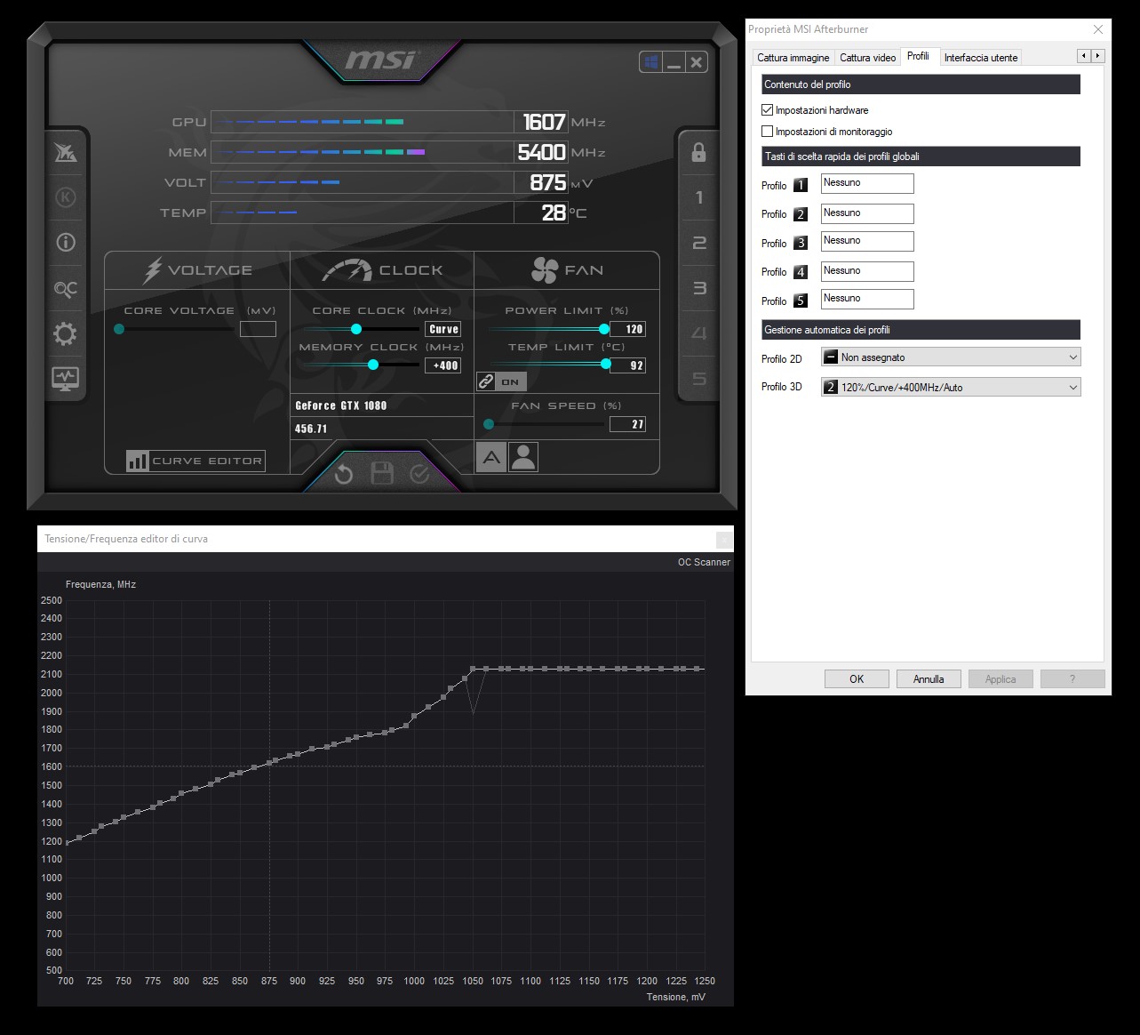
Task: Click the OK button in properties
Action: point(857,679)
